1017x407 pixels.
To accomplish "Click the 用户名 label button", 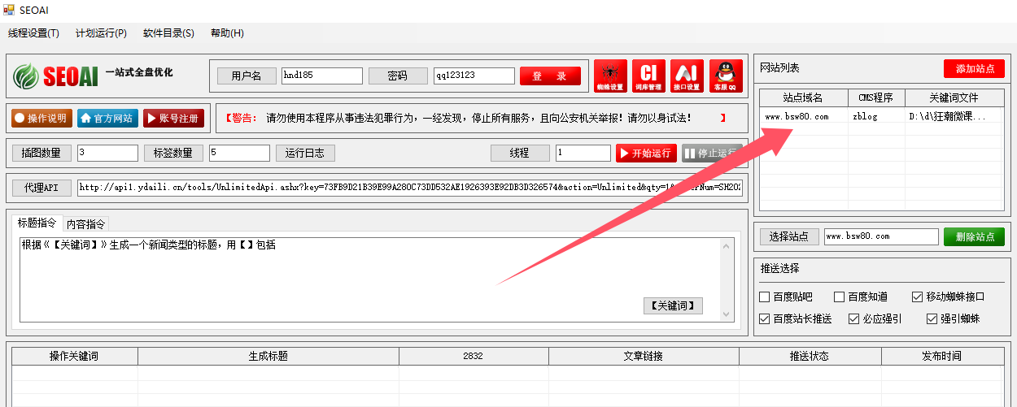I will 247,76.
